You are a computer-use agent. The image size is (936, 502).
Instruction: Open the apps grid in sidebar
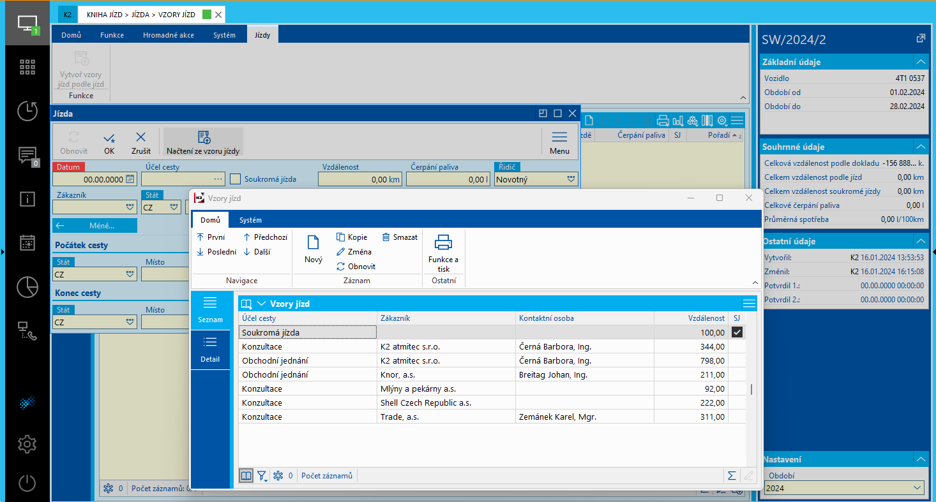(27, 68)
